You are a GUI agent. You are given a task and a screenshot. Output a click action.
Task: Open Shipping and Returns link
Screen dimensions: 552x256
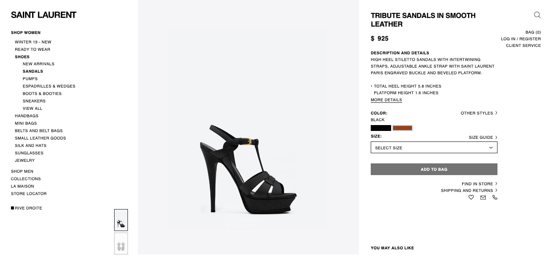tap(468, 190)
